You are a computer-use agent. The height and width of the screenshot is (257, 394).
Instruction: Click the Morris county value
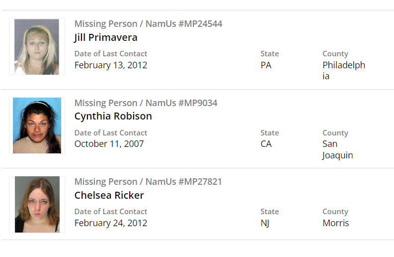tap(335, 223)
